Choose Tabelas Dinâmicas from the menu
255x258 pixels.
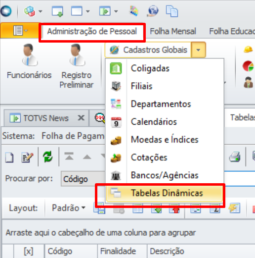[165, 193]
